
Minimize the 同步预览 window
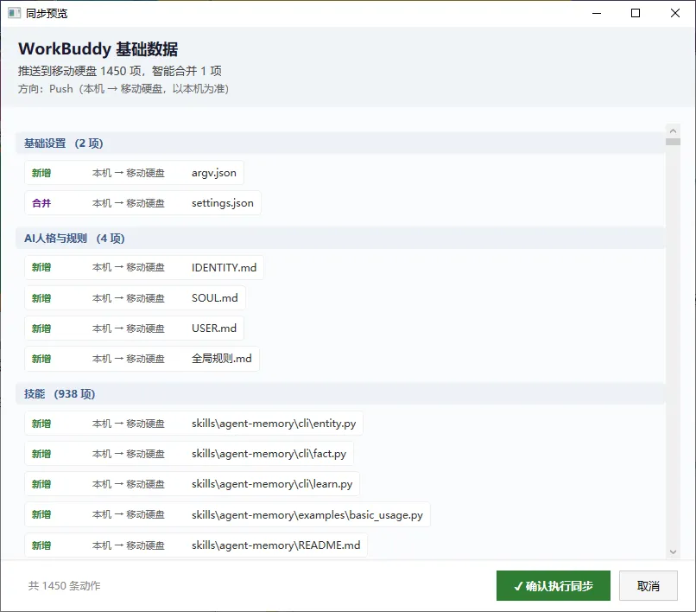[597, 13]
